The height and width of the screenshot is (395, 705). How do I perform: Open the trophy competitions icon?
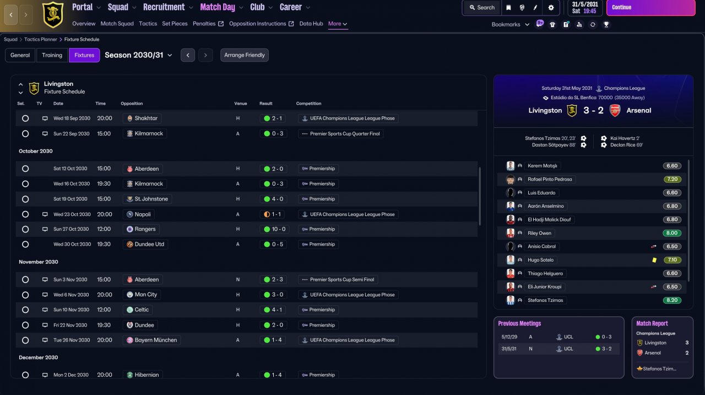tap(606, 24)
